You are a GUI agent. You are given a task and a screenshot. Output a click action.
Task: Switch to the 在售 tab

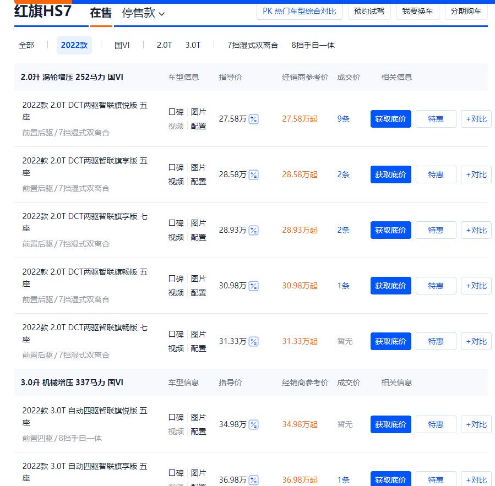101,13
